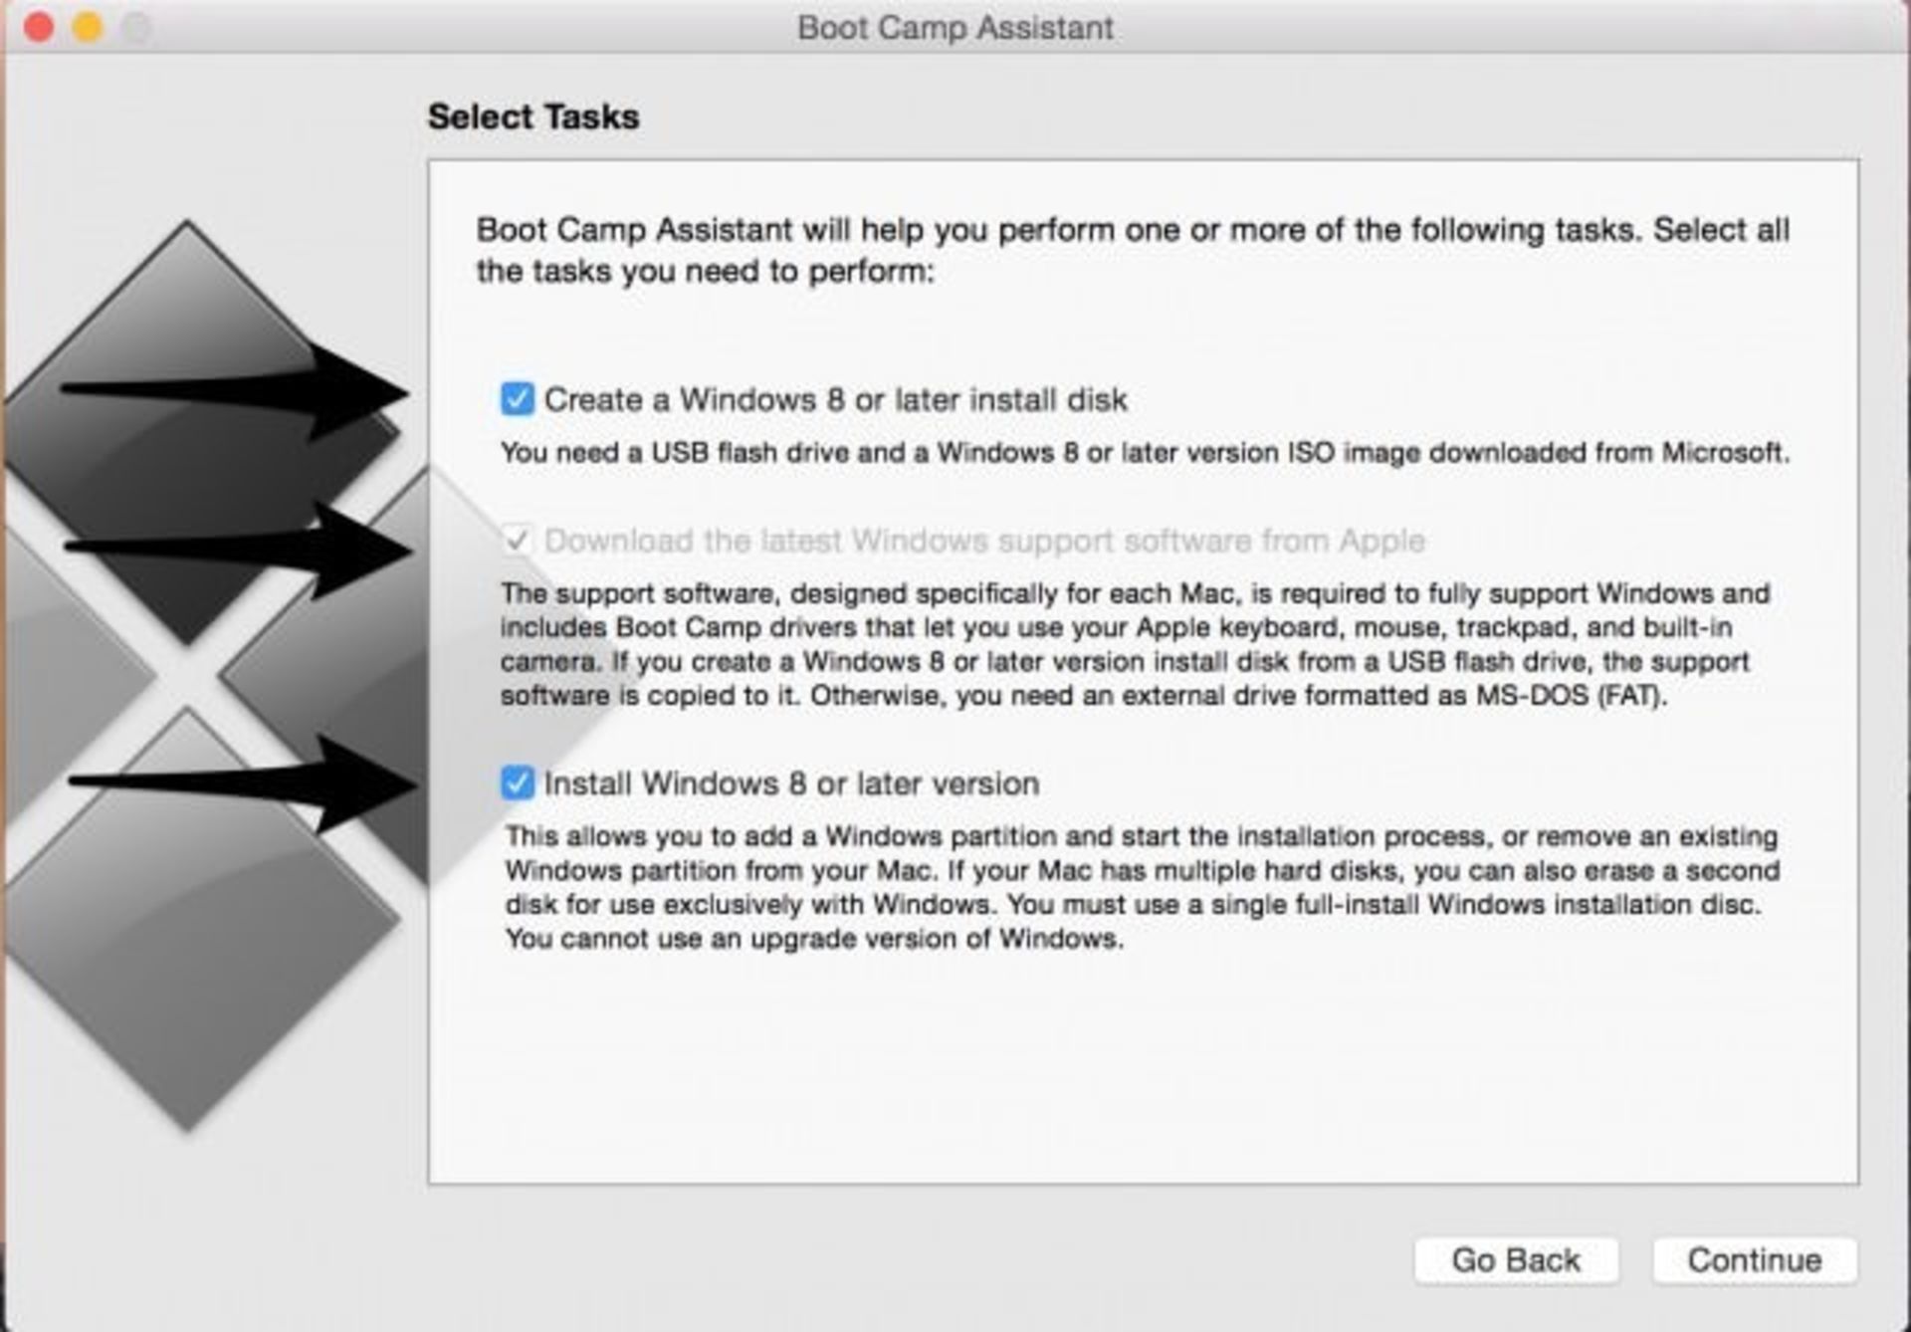This screenshot has width=1911, height=1332.
Task: Click 'Download the latest Windows support software from Apple' label
Action: [984, 541]
